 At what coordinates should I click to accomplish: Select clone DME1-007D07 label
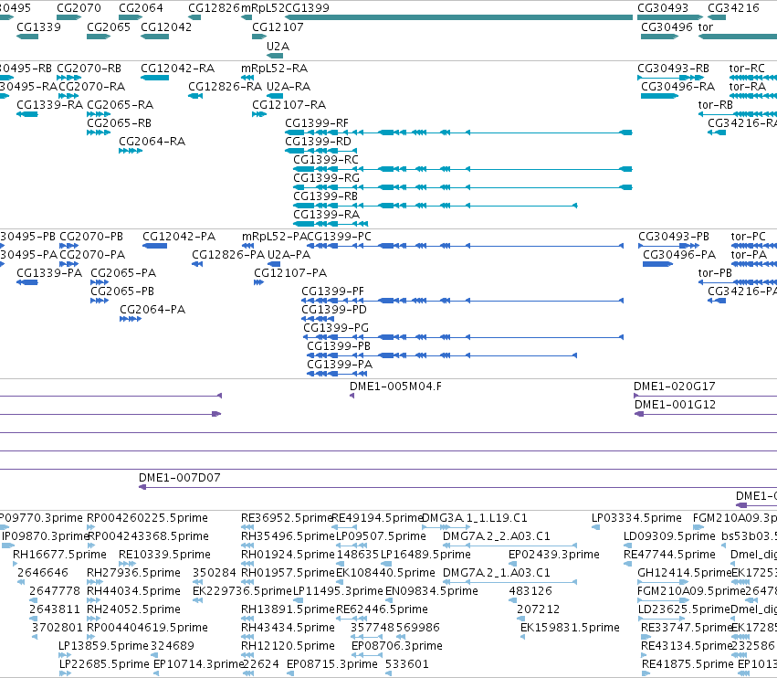point(179,478)
